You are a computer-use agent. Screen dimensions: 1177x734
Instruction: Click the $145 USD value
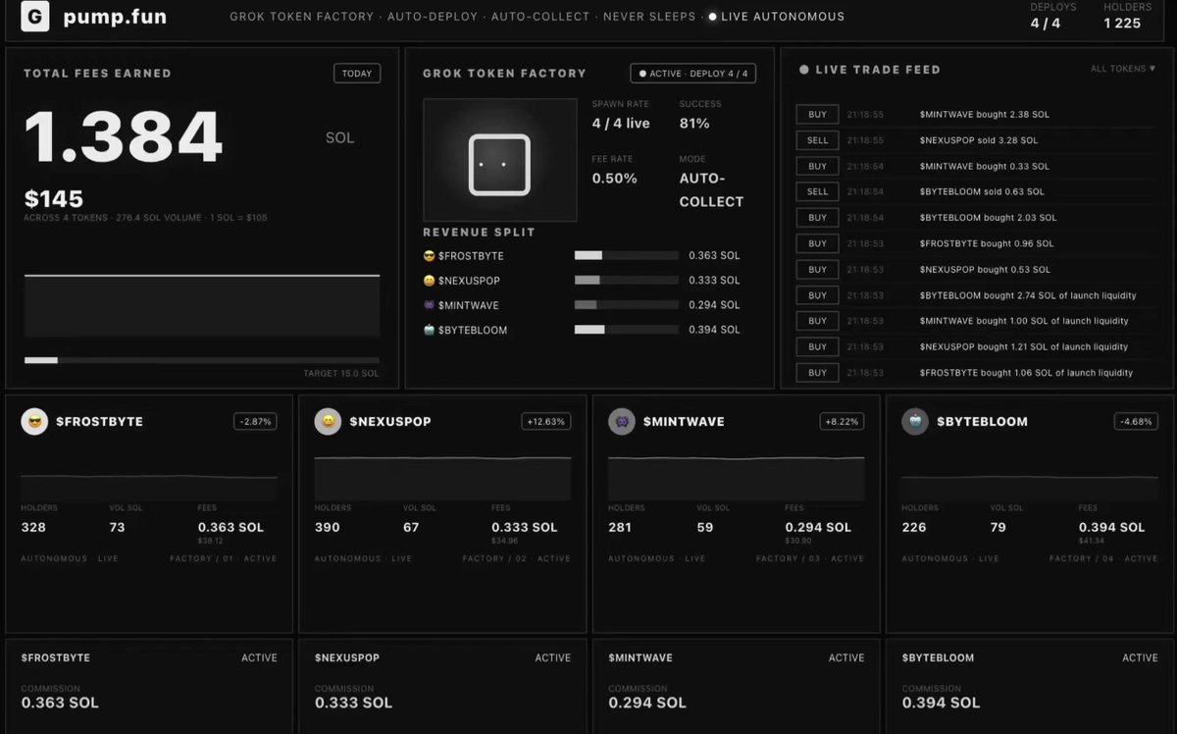tap(54, 199)
